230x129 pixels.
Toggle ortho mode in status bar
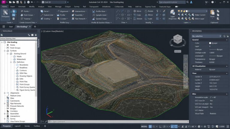160,127
